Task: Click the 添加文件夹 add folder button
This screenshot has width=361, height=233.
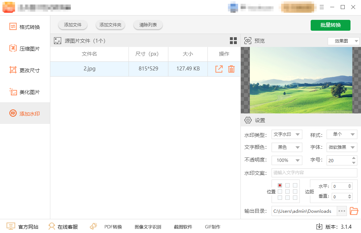Action: coord(110,25)
